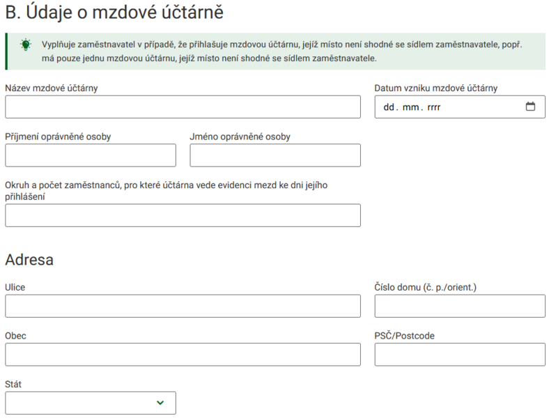
Task: Click the 'Obec' label
Action: [15, 336]
